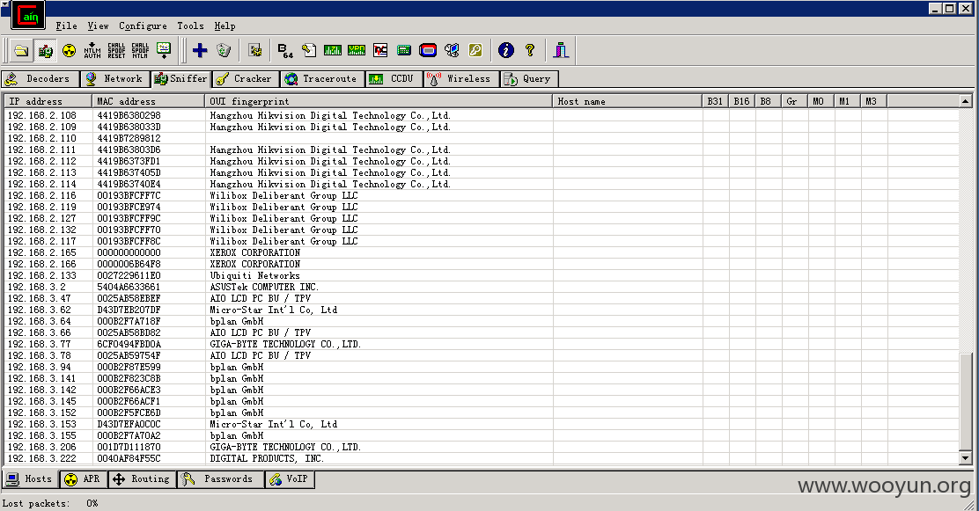Click the Cain logo in the title bar
The width and height of the screenshot is (979, 511).
[28, 16]
